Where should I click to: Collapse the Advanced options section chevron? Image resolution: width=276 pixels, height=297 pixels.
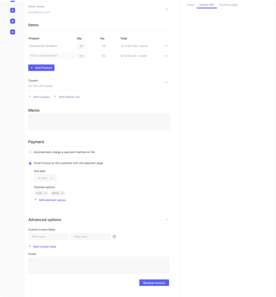pos(167,219)
